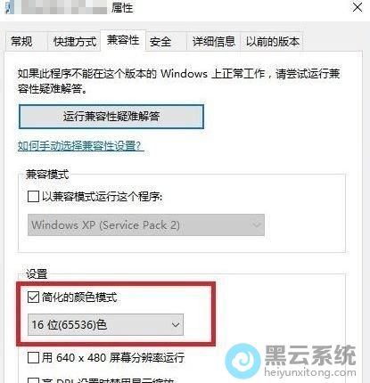
Task: Click the heiyunxitong swirl logo icon
Action: [243, 361]
